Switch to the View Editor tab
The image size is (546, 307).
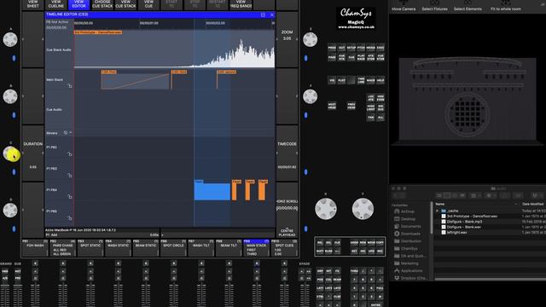tap(79, 4)
